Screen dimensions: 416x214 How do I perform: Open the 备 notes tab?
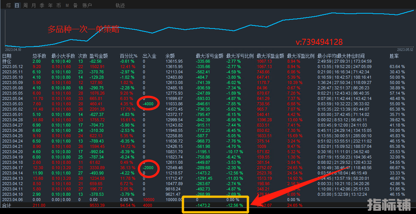(75, 5)
